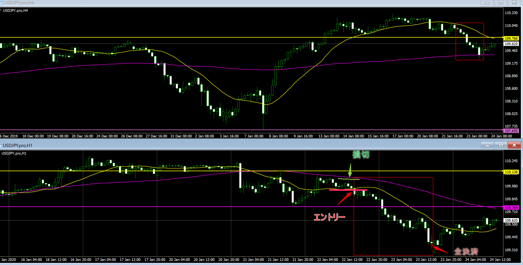
Task: Click the 7 Jan 00:00 time label in H4 chart
Action: [x=254, y=136]
